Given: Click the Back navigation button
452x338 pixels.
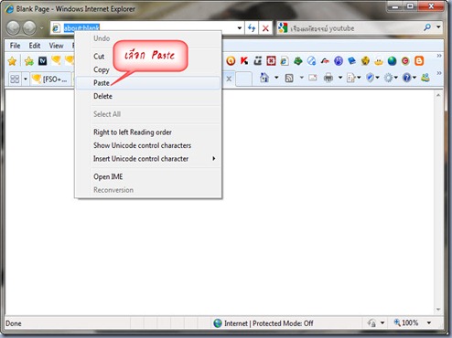Looking at the screenshot, I should [13, 28].
